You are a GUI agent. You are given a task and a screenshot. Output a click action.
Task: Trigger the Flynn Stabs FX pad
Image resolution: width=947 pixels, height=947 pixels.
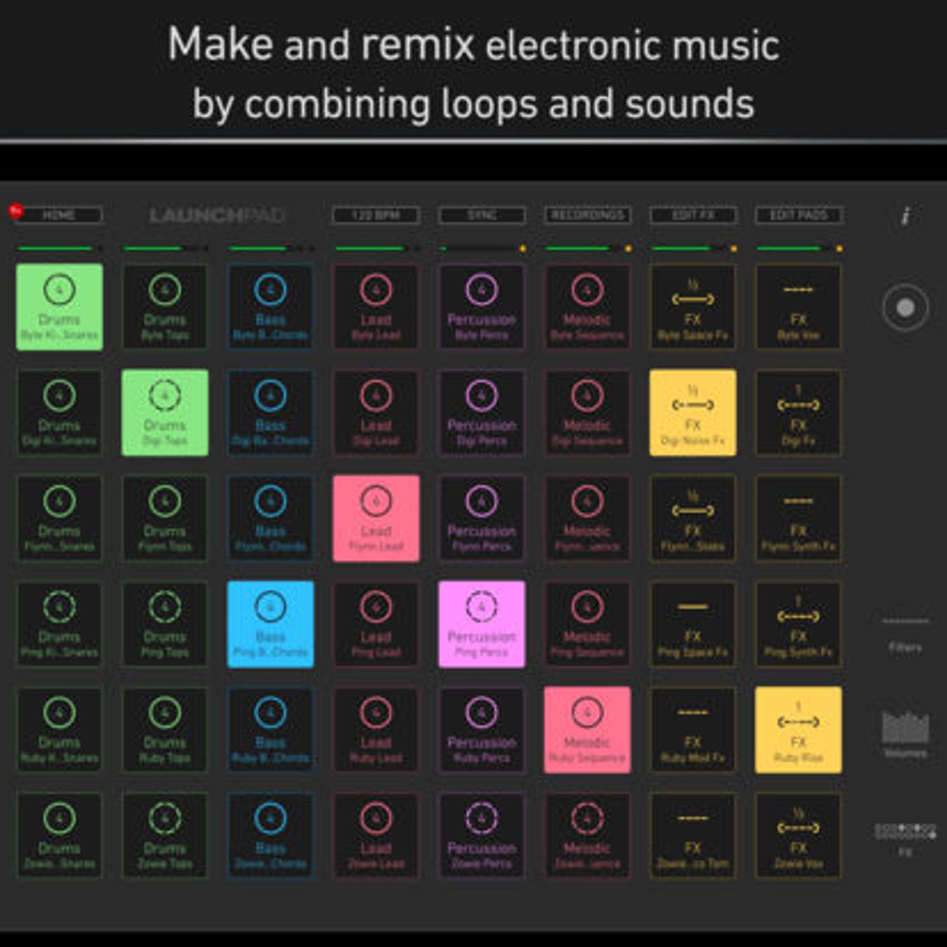[x=692, y=518]
